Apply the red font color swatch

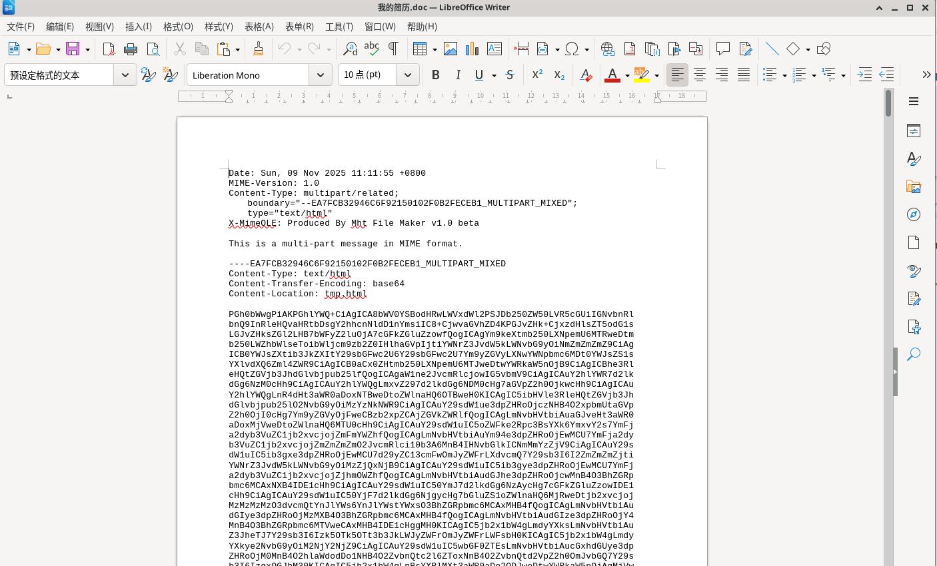coord(612,75)
